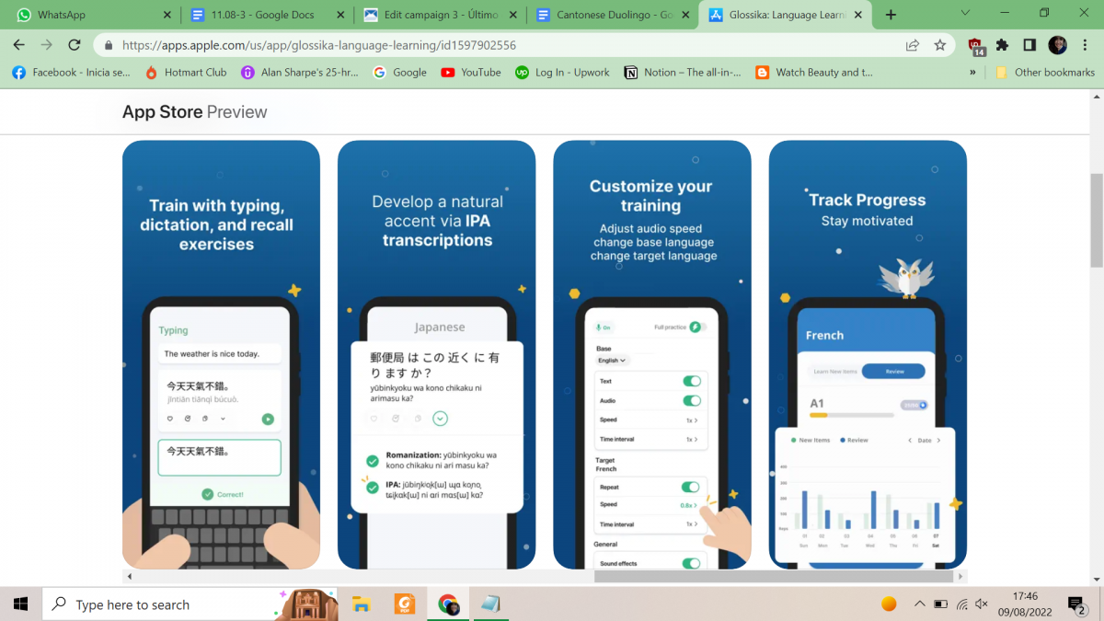Open the uBlock Origin extension with 14 badge
This screenshot has height=621, width=1104.
976,46
